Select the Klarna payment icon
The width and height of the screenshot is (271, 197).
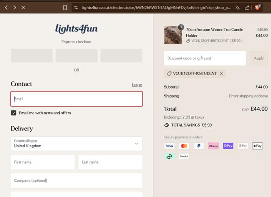coord(213,146)
